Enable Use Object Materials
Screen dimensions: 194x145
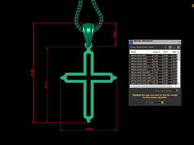167,90
